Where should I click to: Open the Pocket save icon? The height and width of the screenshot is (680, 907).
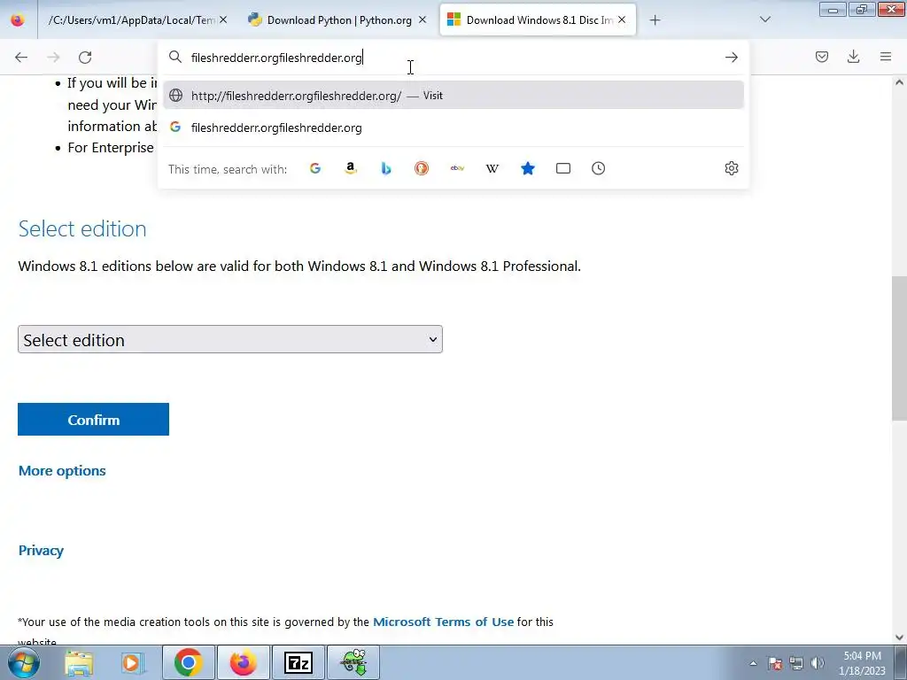(821, 57)
